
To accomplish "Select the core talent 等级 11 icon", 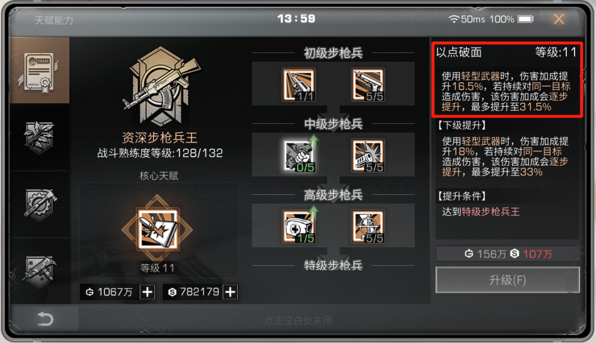I will tap(157, 229).
